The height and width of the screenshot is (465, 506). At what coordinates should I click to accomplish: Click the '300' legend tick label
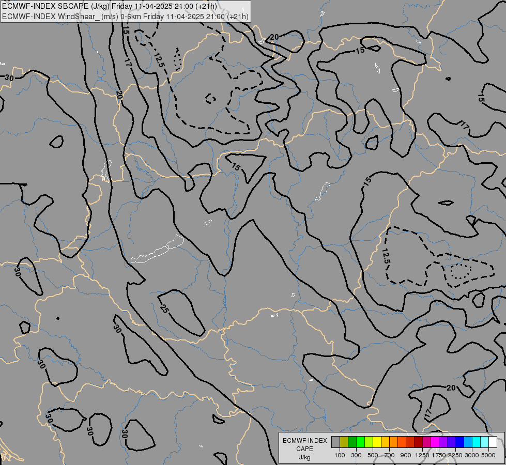pyautogui.click(x=356, y=455)
